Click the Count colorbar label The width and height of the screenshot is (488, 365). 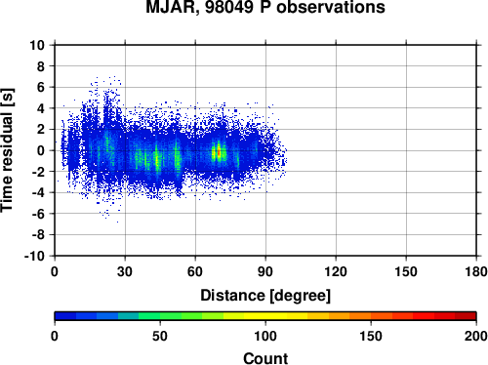[x=265, y=358]
